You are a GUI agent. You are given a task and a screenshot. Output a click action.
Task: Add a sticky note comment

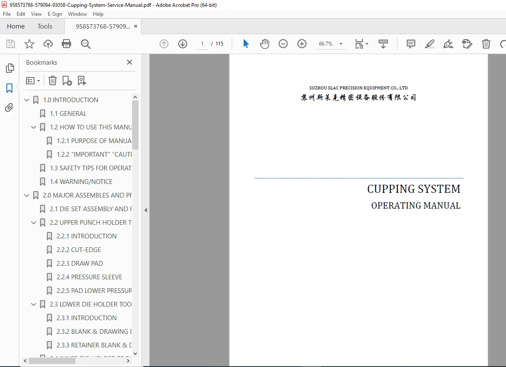411,44
